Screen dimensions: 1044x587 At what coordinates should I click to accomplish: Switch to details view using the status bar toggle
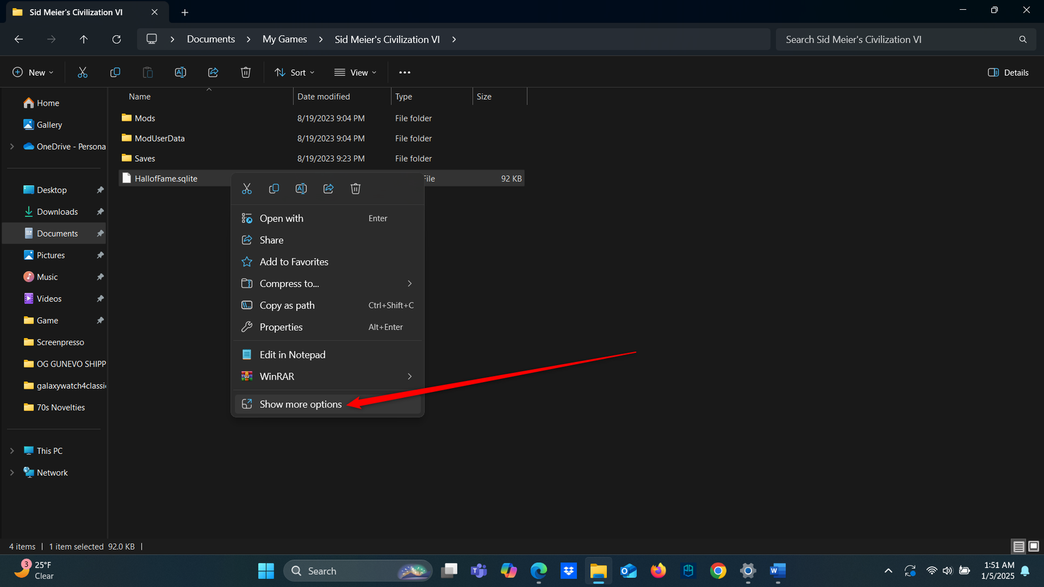click(1019, 547)
